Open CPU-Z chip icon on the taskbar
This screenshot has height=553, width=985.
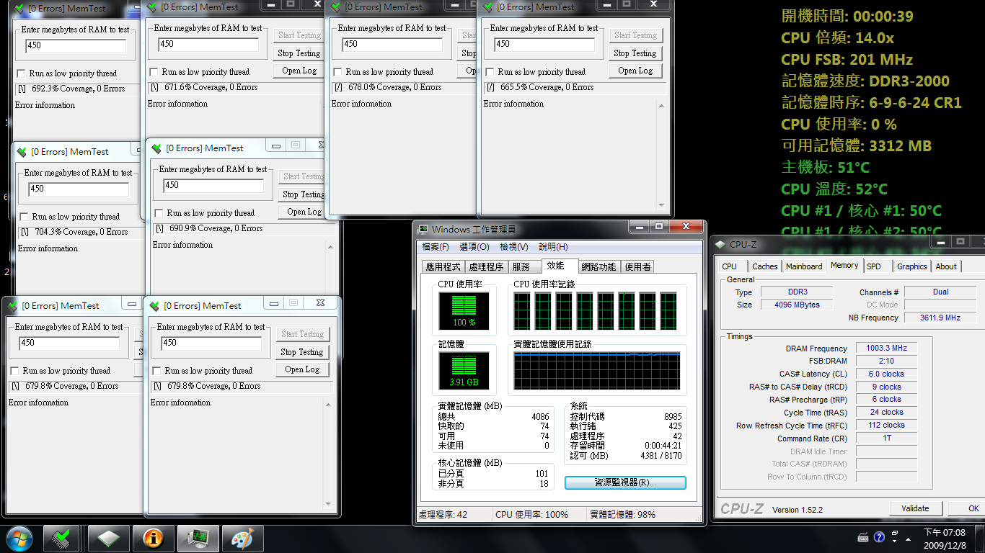109,539
